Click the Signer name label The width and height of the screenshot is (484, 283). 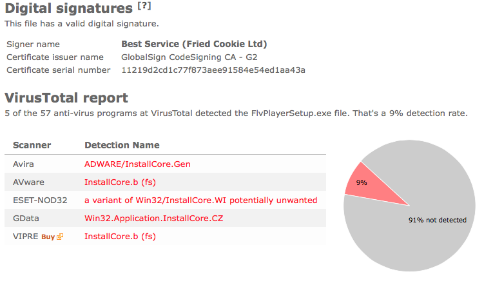33,44
